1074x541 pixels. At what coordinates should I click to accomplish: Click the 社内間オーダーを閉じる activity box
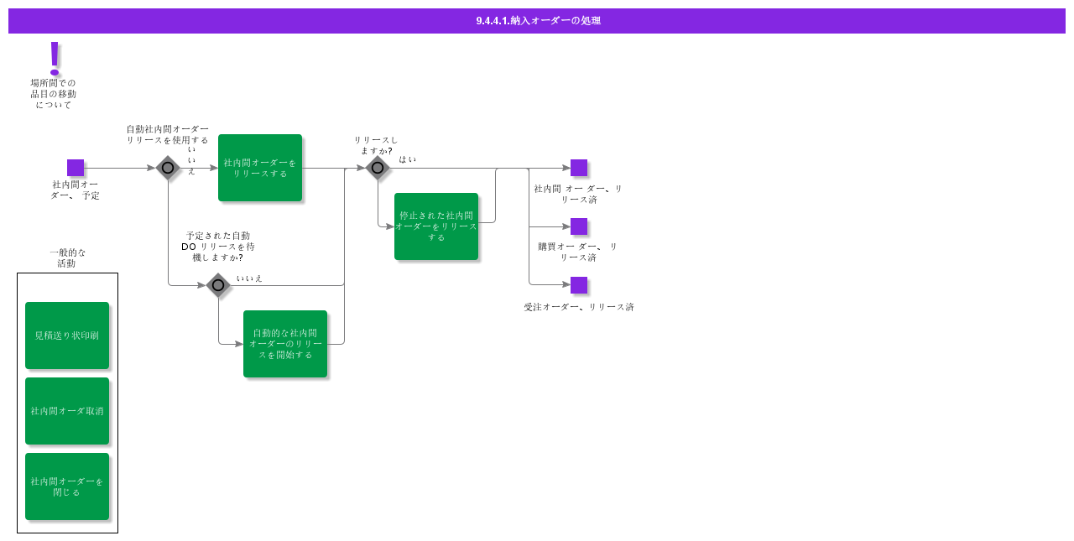[x=67, y=486]
